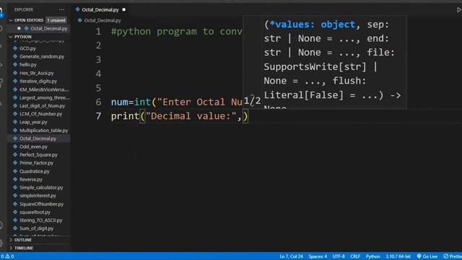The image size is (462, 260).
Task: Open squareRoot.py file
Action: click(x=35, y=212)
